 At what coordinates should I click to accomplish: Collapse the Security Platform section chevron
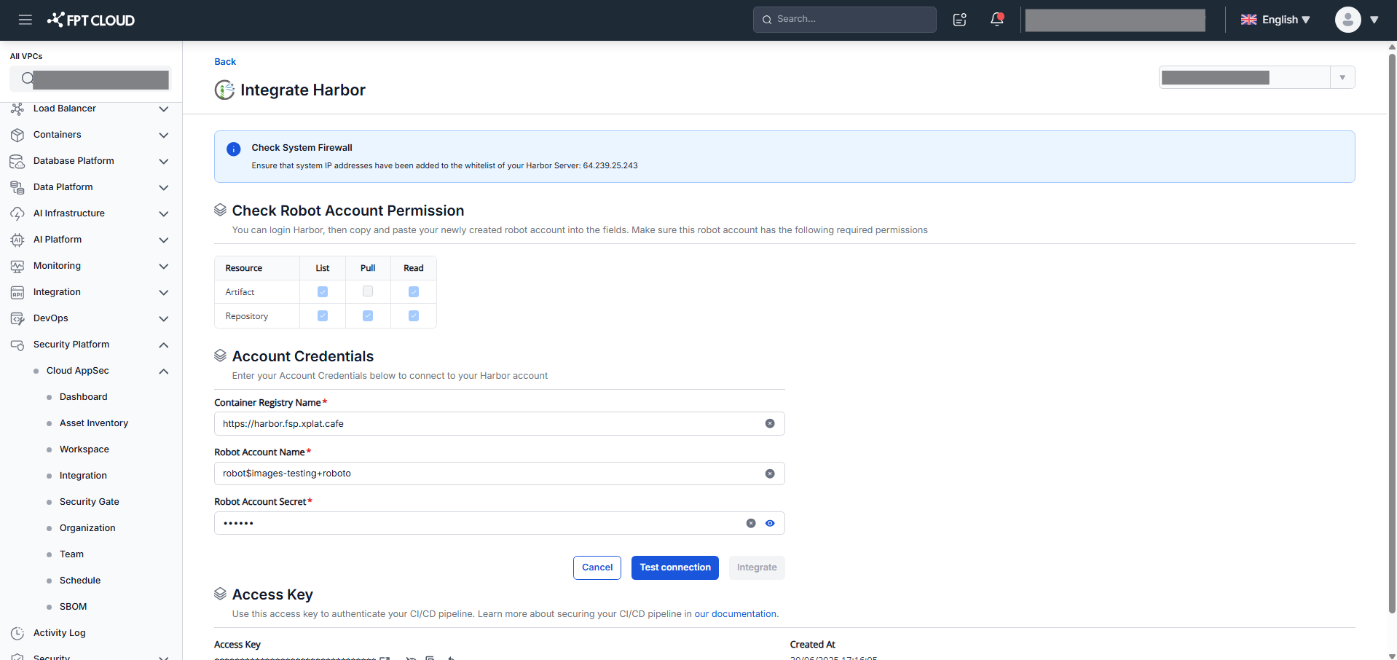[164, 345]
